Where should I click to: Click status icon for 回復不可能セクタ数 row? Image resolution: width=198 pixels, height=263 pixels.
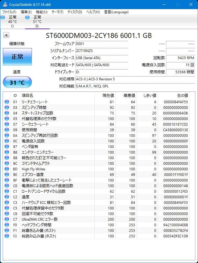point(7,214)
